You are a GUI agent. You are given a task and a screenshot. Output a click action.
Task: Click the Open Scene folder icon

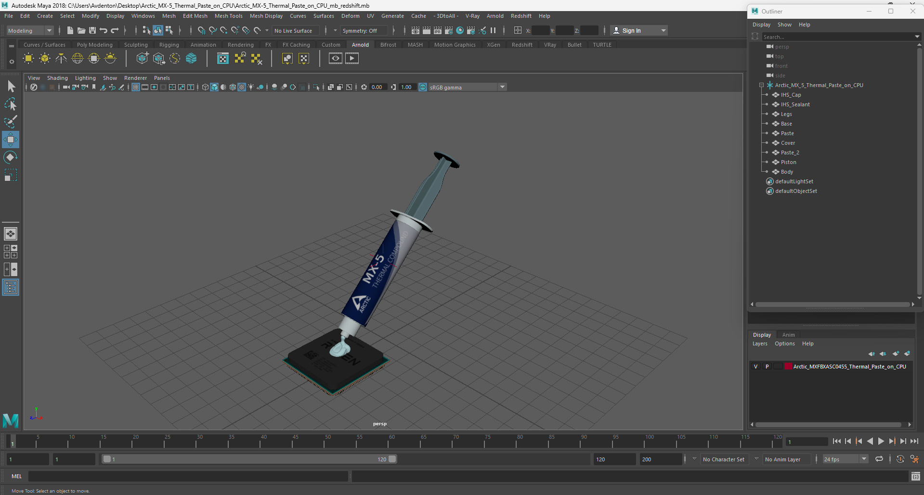click(81, 30)
